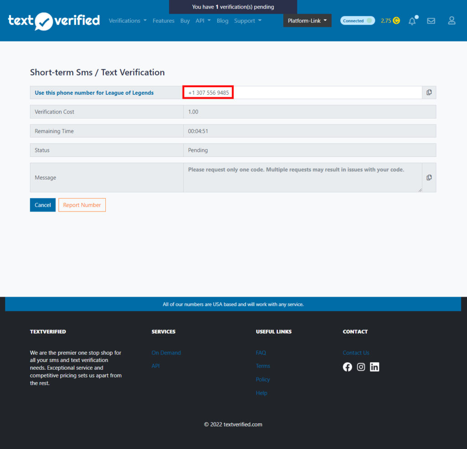
Task: Open the mail envelope icon
Action: [x=431, y=21]
